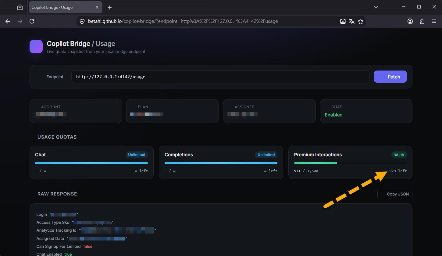Click the purple Copilot Bridge logo
Screen dimensions: 442x256
pos(36,47)
